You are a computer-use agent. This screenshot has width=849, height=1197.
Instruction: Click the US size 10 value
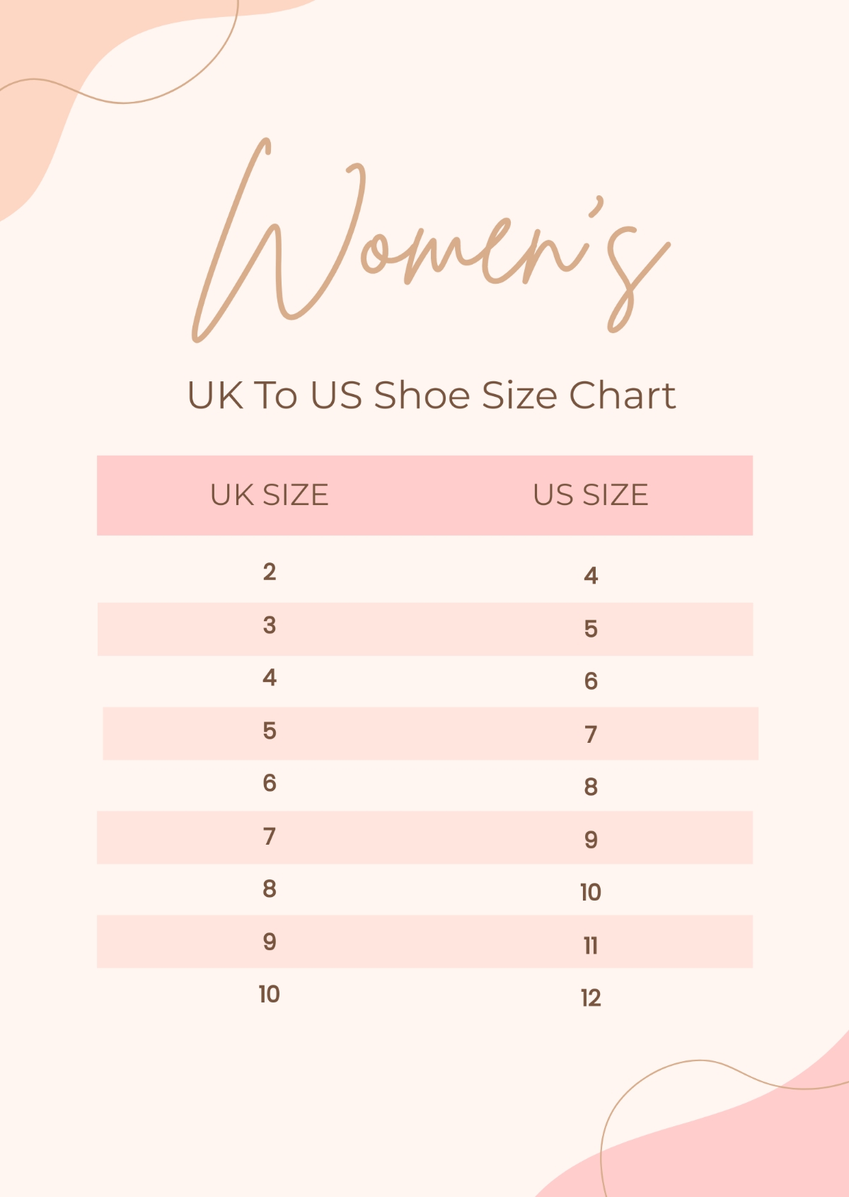click(x=591, y=892)
